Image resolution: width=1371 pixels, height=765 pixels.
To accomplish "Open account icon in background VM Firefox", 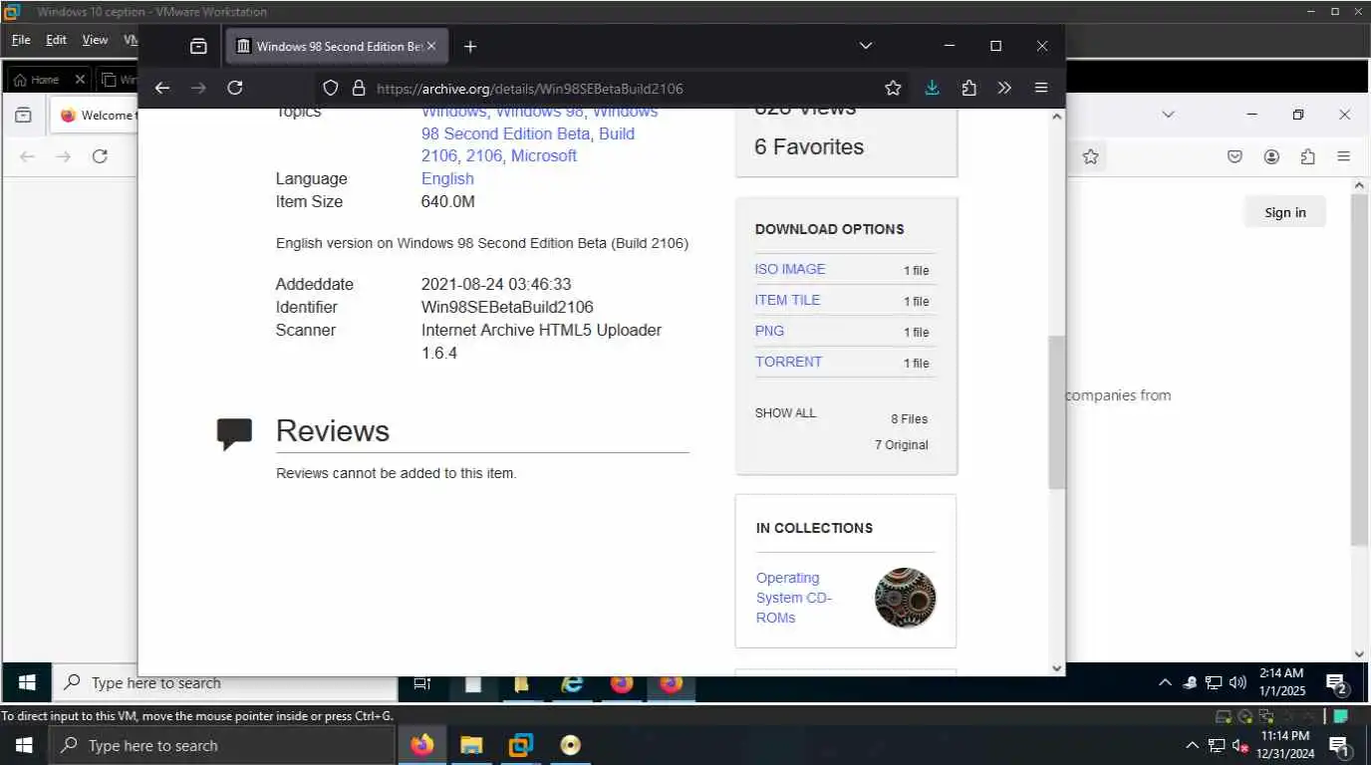I will (x=1271, y=156).
